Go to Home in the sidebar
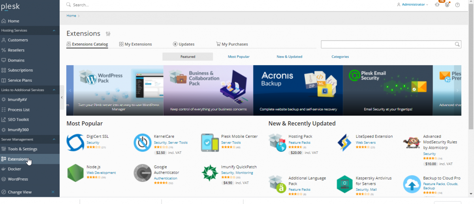474x204 pixels. pos(30,21)
